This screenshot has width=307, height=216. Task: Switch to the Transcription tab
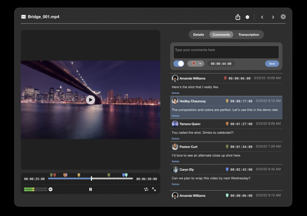click(249, 34)
